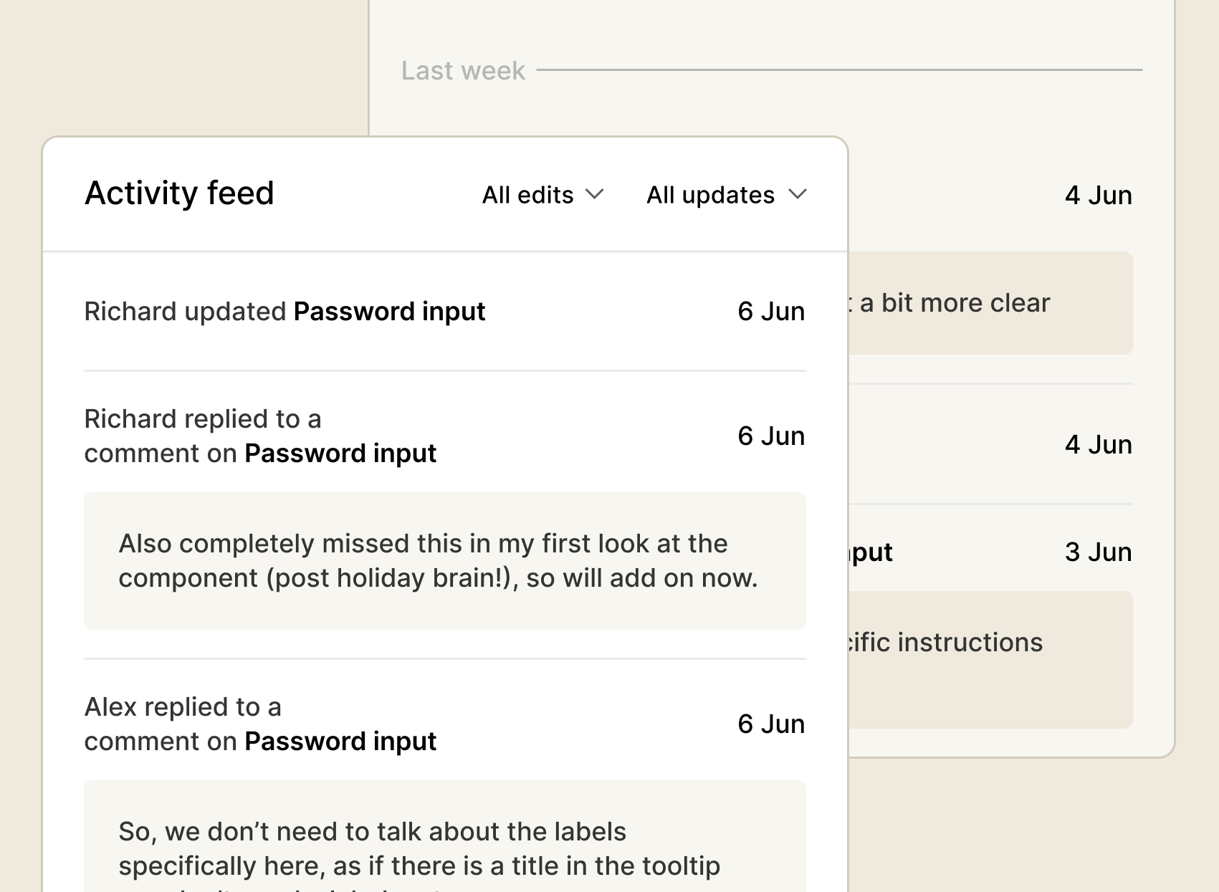Click the "Activity feed" panel heading
Viewport: 1219px width, 892px height.
pos(179,193)
